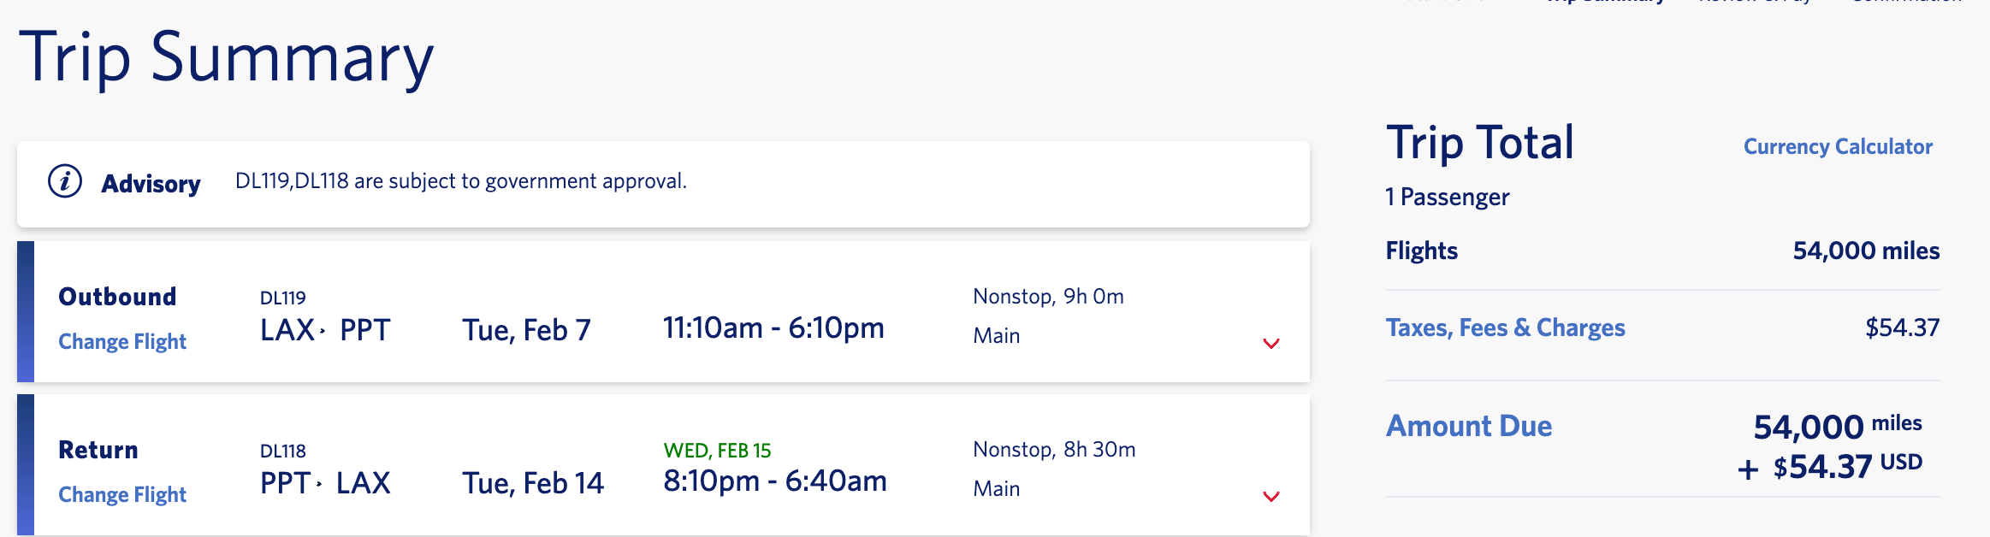The width and height of the screenshot is (1990, 537).
Task: Click the arrow between LAX and PPT
Action: point(323,331)
